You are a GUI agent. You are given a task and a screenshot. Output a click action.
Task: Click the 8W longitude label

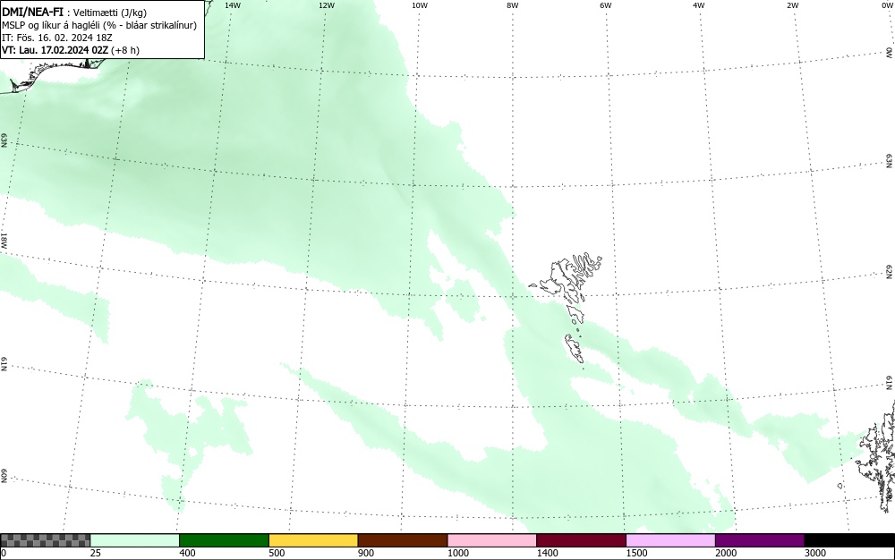pyautogui.click(x=513, y=5)
